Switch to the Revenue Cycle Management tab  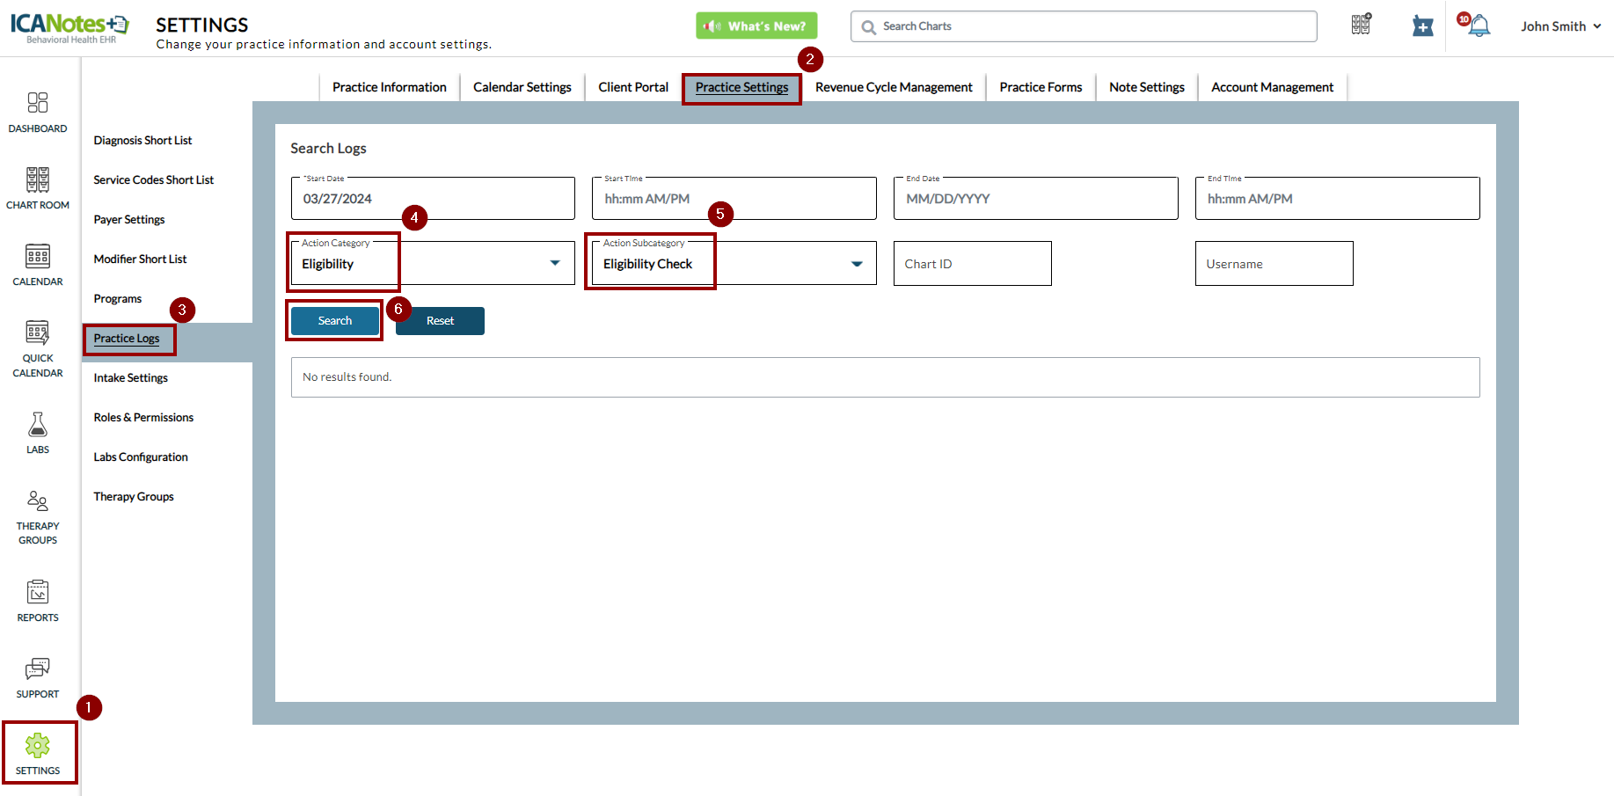[894, 87]
